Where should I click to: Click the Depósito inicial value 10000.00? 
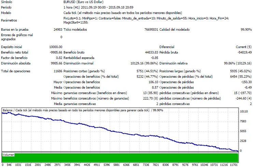[55, 47]
